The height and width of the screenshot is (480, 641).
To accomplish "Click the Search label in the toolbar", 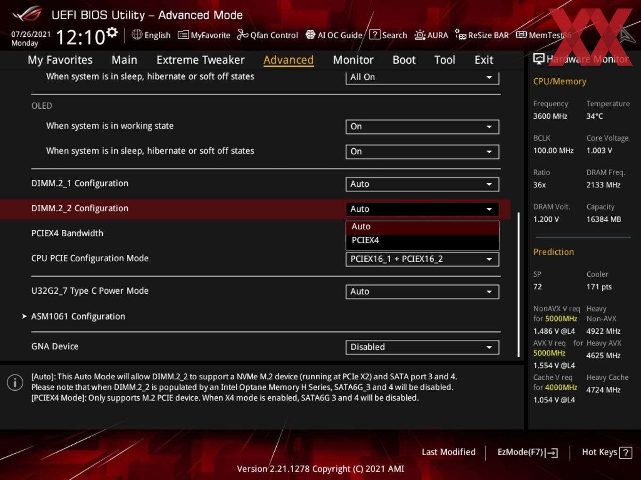I will (394, 35).
